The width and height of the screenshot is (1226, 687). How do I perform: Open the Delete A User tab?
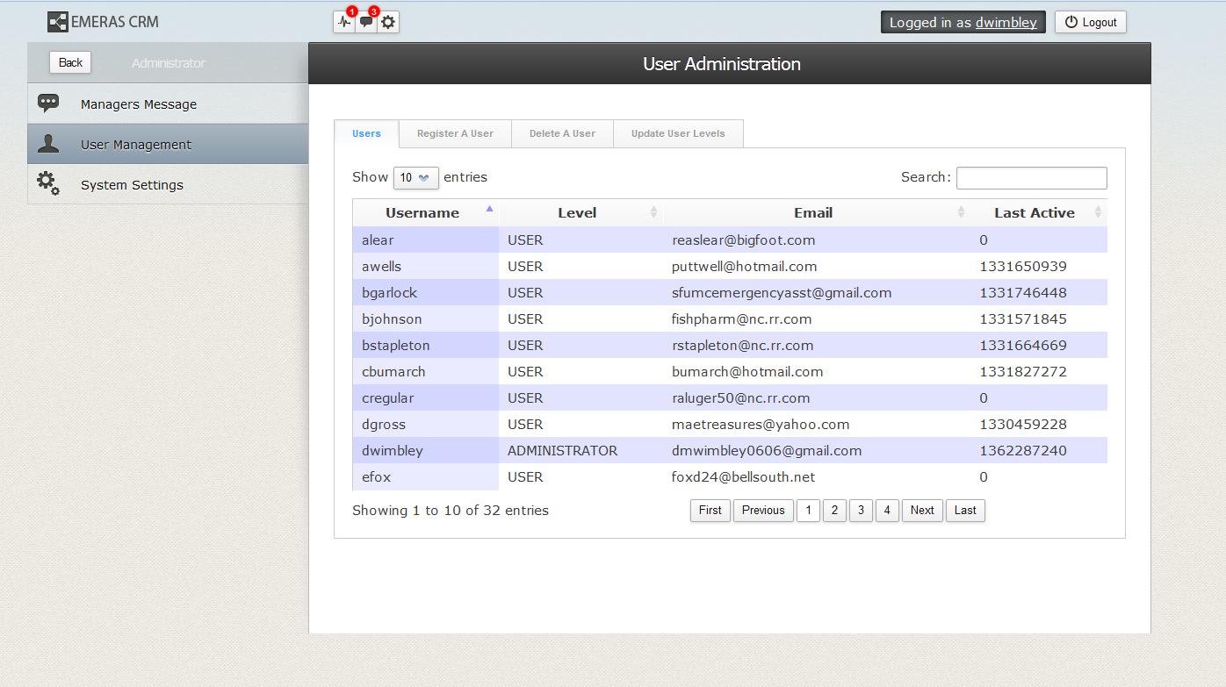[562, 133]
